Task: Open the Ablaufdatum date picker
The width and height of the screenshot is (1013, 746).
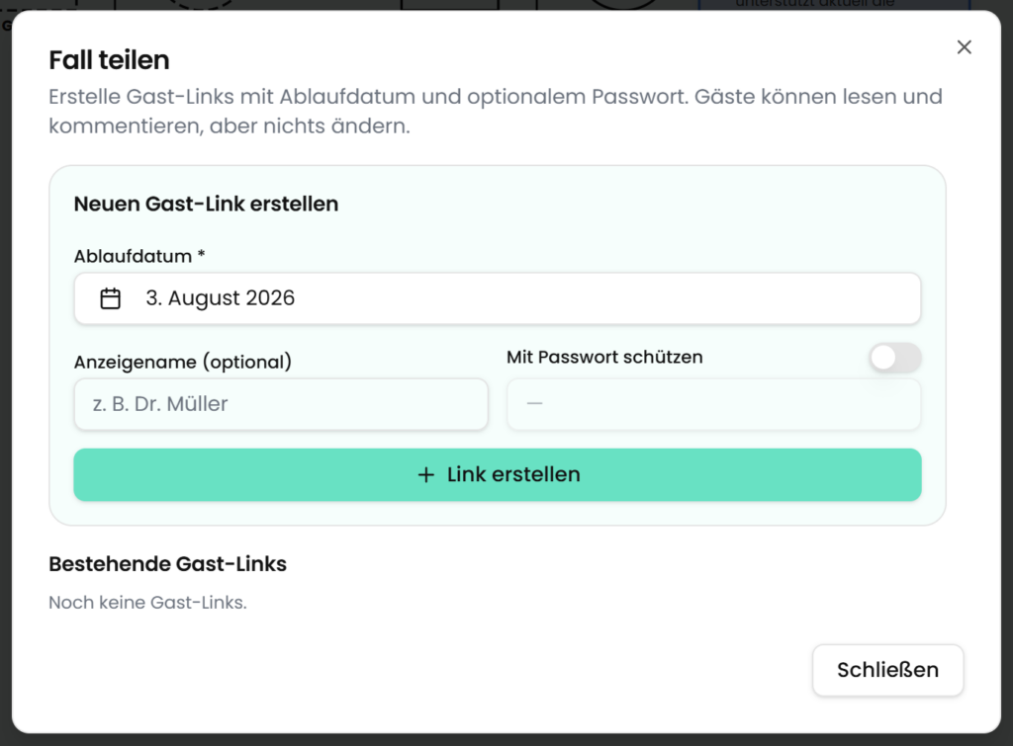Action: point(498,298)
